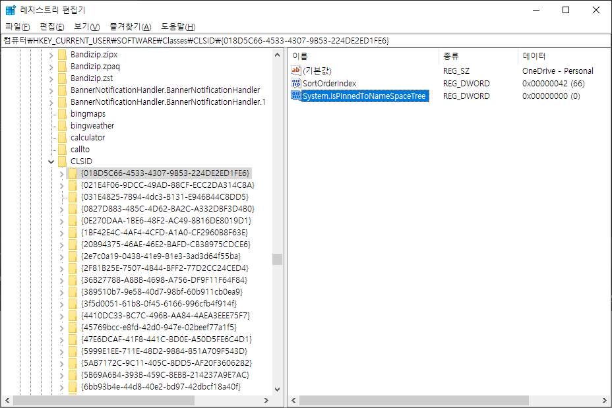Click the registry path address bar
The width and height of the screenshot is (612, 408).
click(x=305, y=41)
